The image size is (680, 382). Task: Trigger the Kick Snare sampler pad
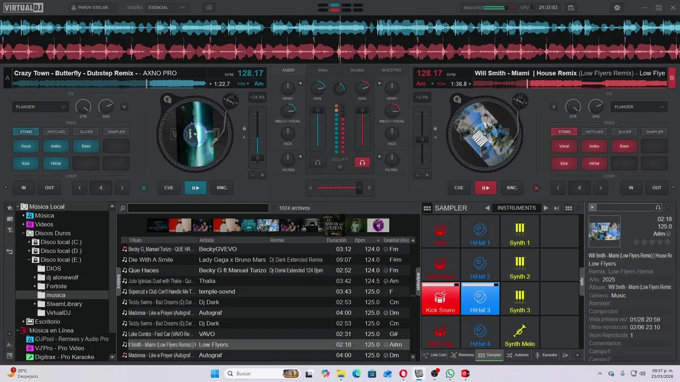point(440,299)
